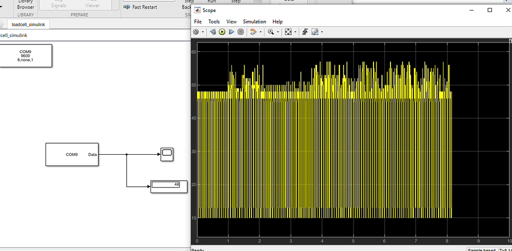512x251 pixels.
Task: Click the Scale axes limits icon
Action: (288, 32)
